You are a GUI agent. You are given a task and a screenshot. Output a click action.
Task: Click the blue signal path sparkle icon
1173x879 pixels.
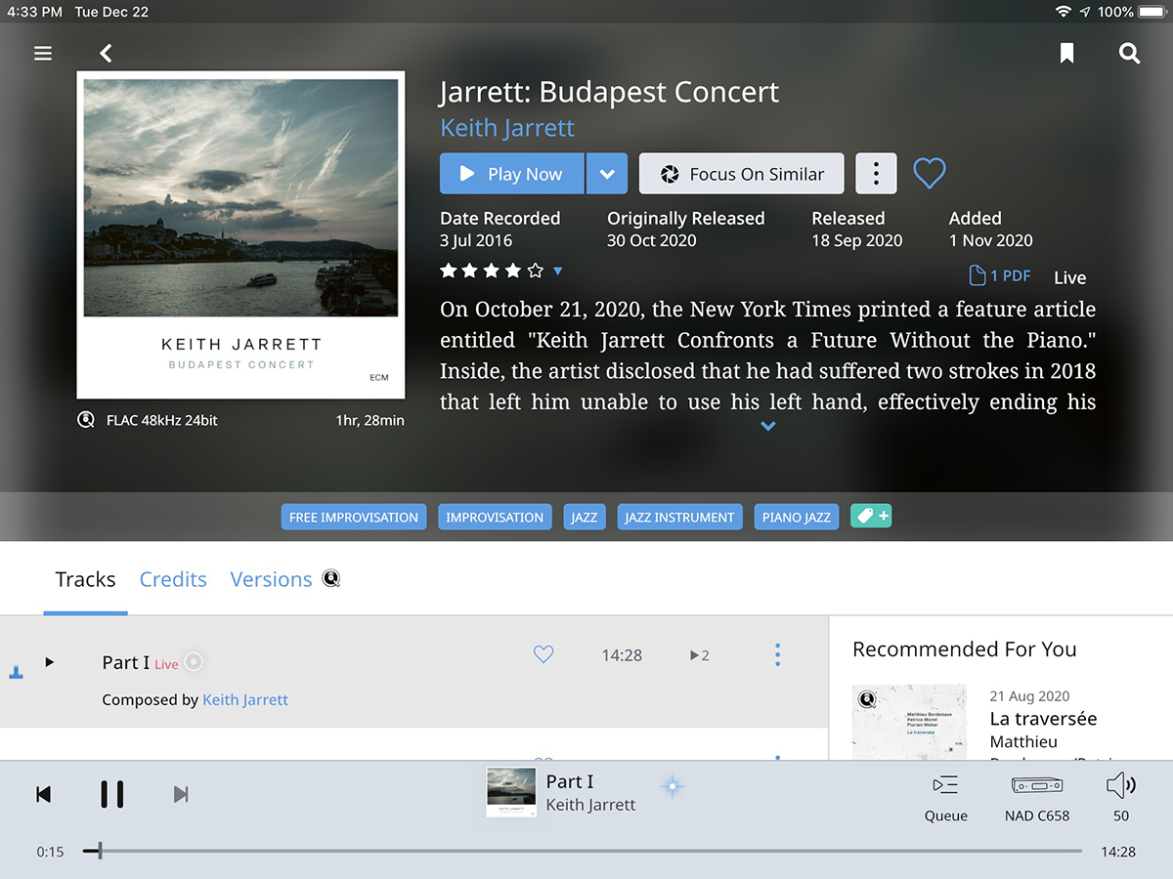pos(672,786)
